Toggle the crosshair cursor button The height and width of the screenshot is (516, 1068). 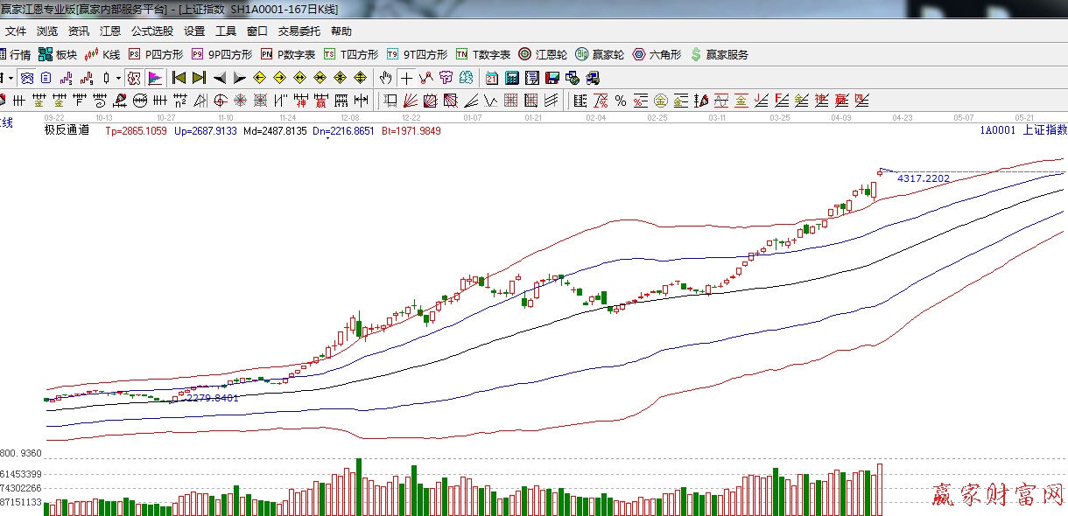(407, 78)
